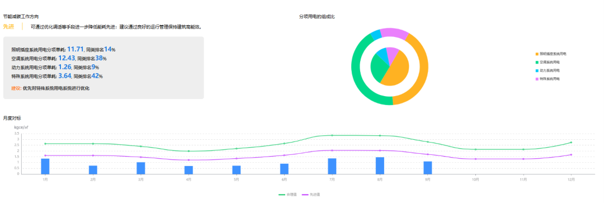Toggle 照明插座系统用电 legend item
Image resolution: width=604 pixels, height=203 pixels.
[550, 54]
